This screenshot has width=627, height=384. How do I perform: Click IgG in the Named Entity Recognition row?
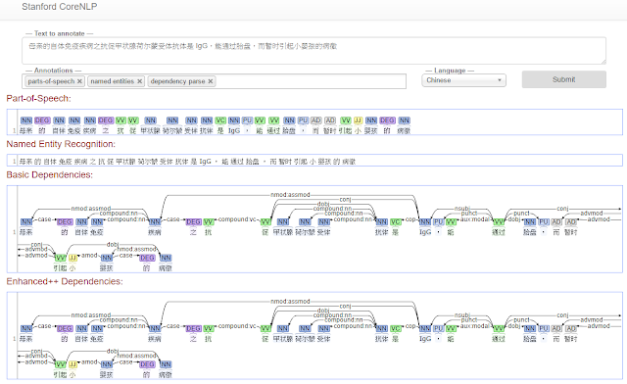[x=205, y=162]
